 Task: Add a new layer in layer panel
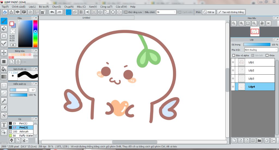click(x=234, y=141)
